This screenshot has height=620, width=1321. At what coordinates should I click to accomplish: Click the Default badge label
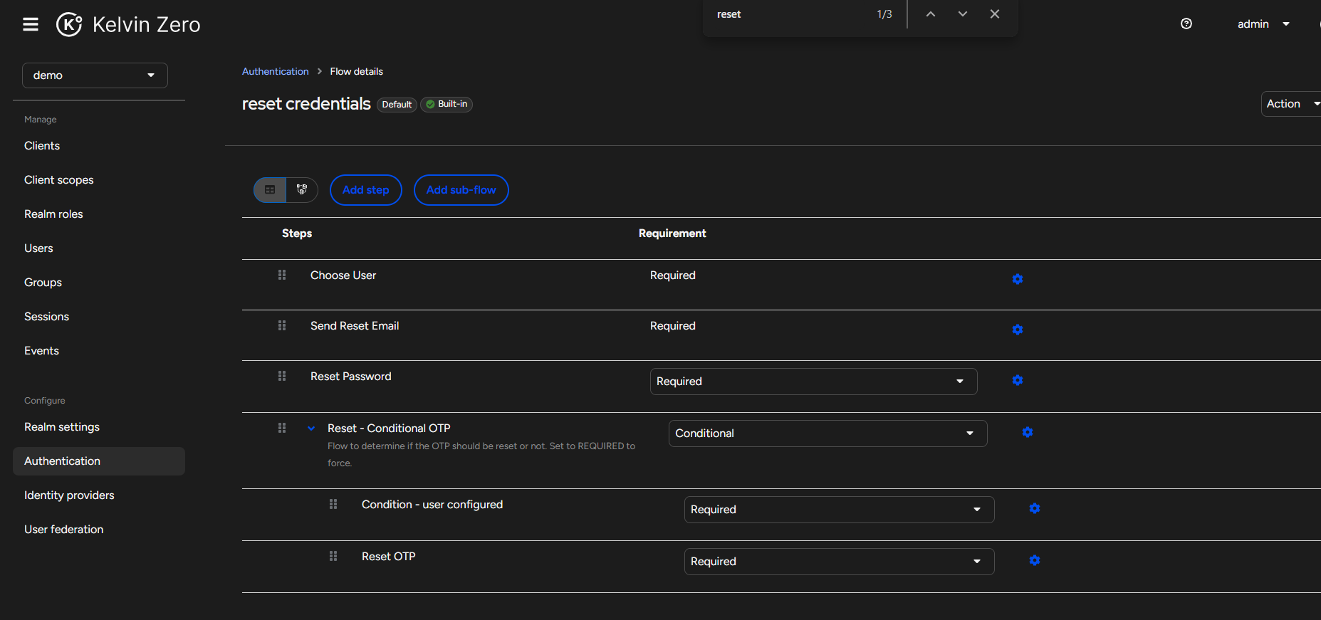tap(397, 105)
